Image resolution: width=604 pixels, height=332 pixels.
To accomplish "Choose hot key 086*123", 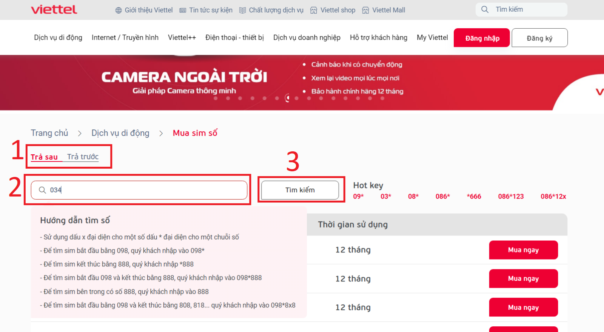I will (x=511, y=196).
